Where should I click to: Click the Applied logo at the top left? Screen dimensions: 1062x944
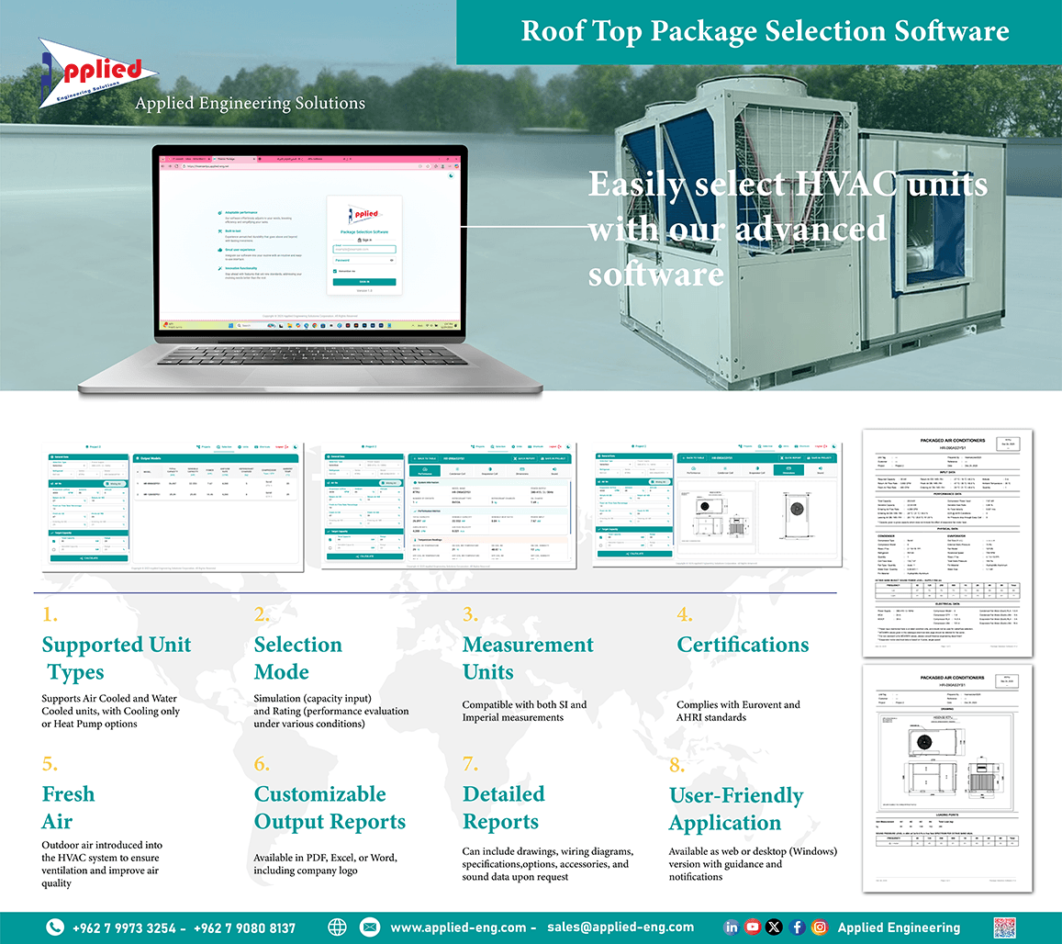point(97,73)
